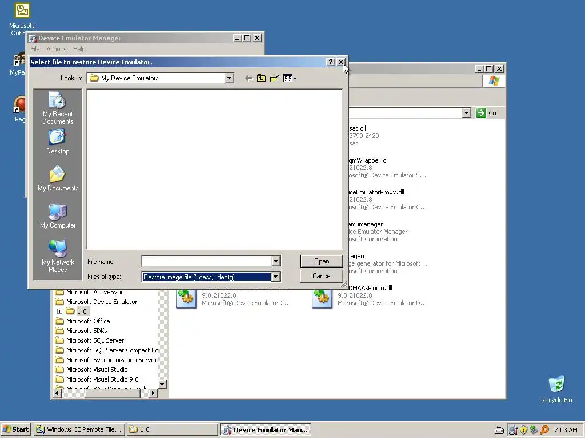The height and width of the screenshot is (438, 585).
Task: Select the Microsoft Visual Studio 9.0 folder
Action: point(102,379)
